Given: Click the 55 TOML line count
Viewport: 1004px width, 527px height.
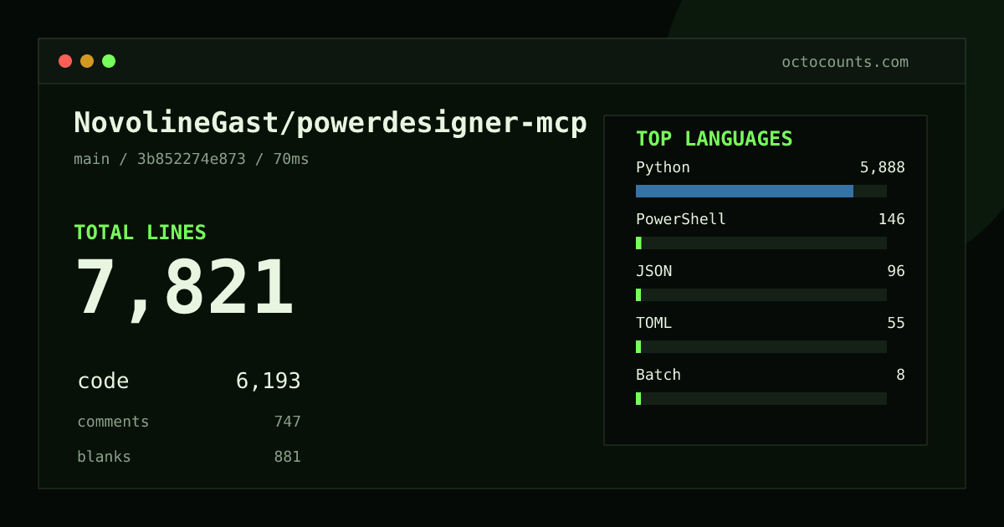Looking at the screenshot, I should tap(896, 323).
